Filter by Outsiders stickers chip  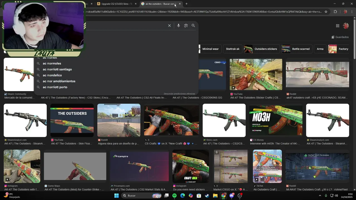pos(261,49)
